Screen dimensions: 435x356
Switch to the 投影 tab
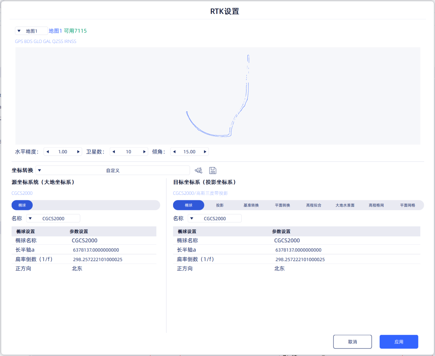(x=220, y=205)
